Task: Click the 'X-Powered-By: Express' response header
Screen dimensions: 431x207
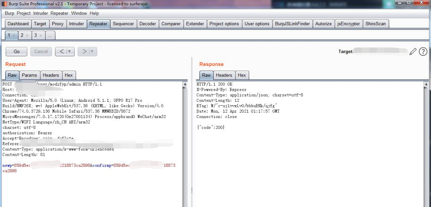Action: pos(221,89)
